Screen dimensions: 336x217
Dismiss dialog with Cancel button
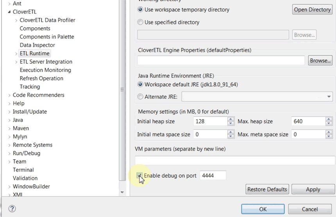[x=310, y=209]
